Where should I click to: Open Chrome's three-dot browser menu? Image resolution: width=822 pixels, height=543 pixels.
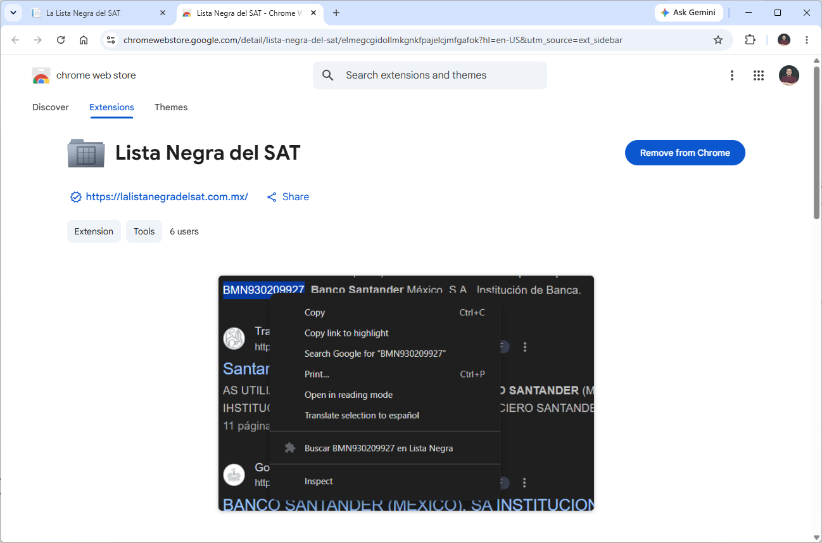pos(807,40)
